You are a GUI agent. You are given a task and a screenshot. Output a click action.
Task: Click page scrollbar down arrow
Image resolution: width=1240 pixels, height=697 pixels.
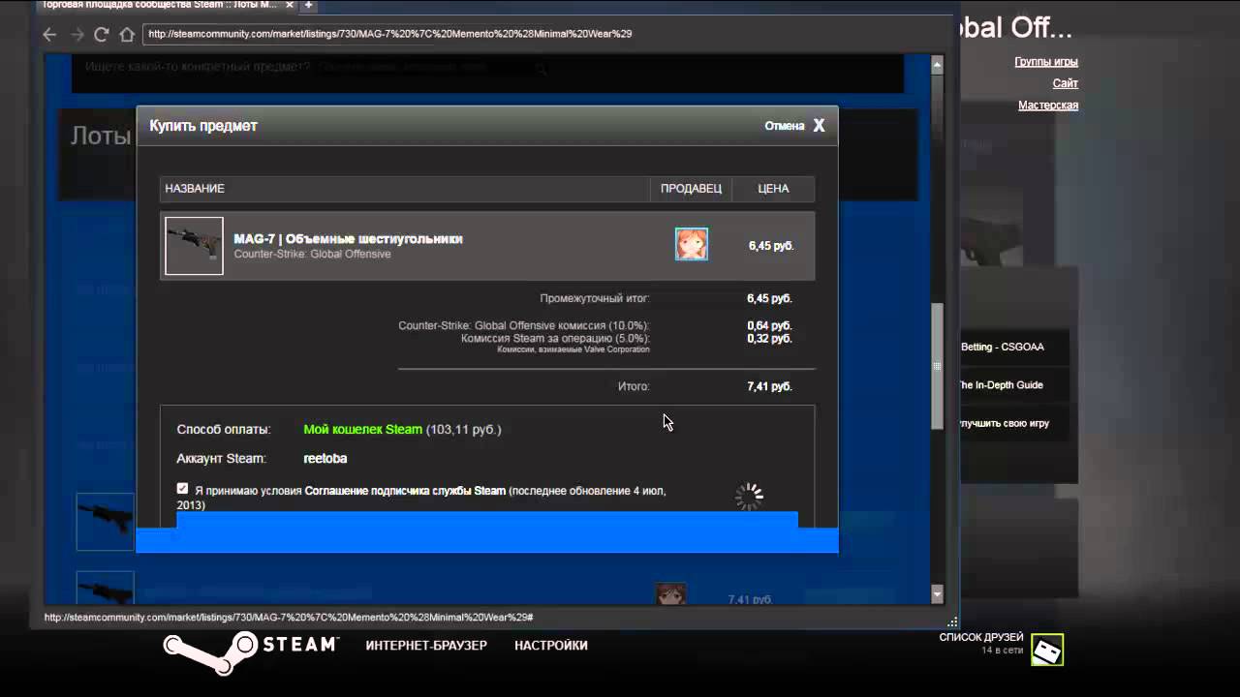click(x=937, y=593)
